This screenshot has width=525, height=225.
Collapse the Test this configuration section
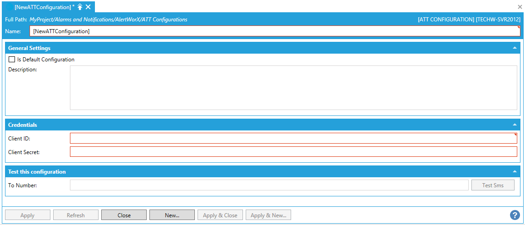[515, 172]
